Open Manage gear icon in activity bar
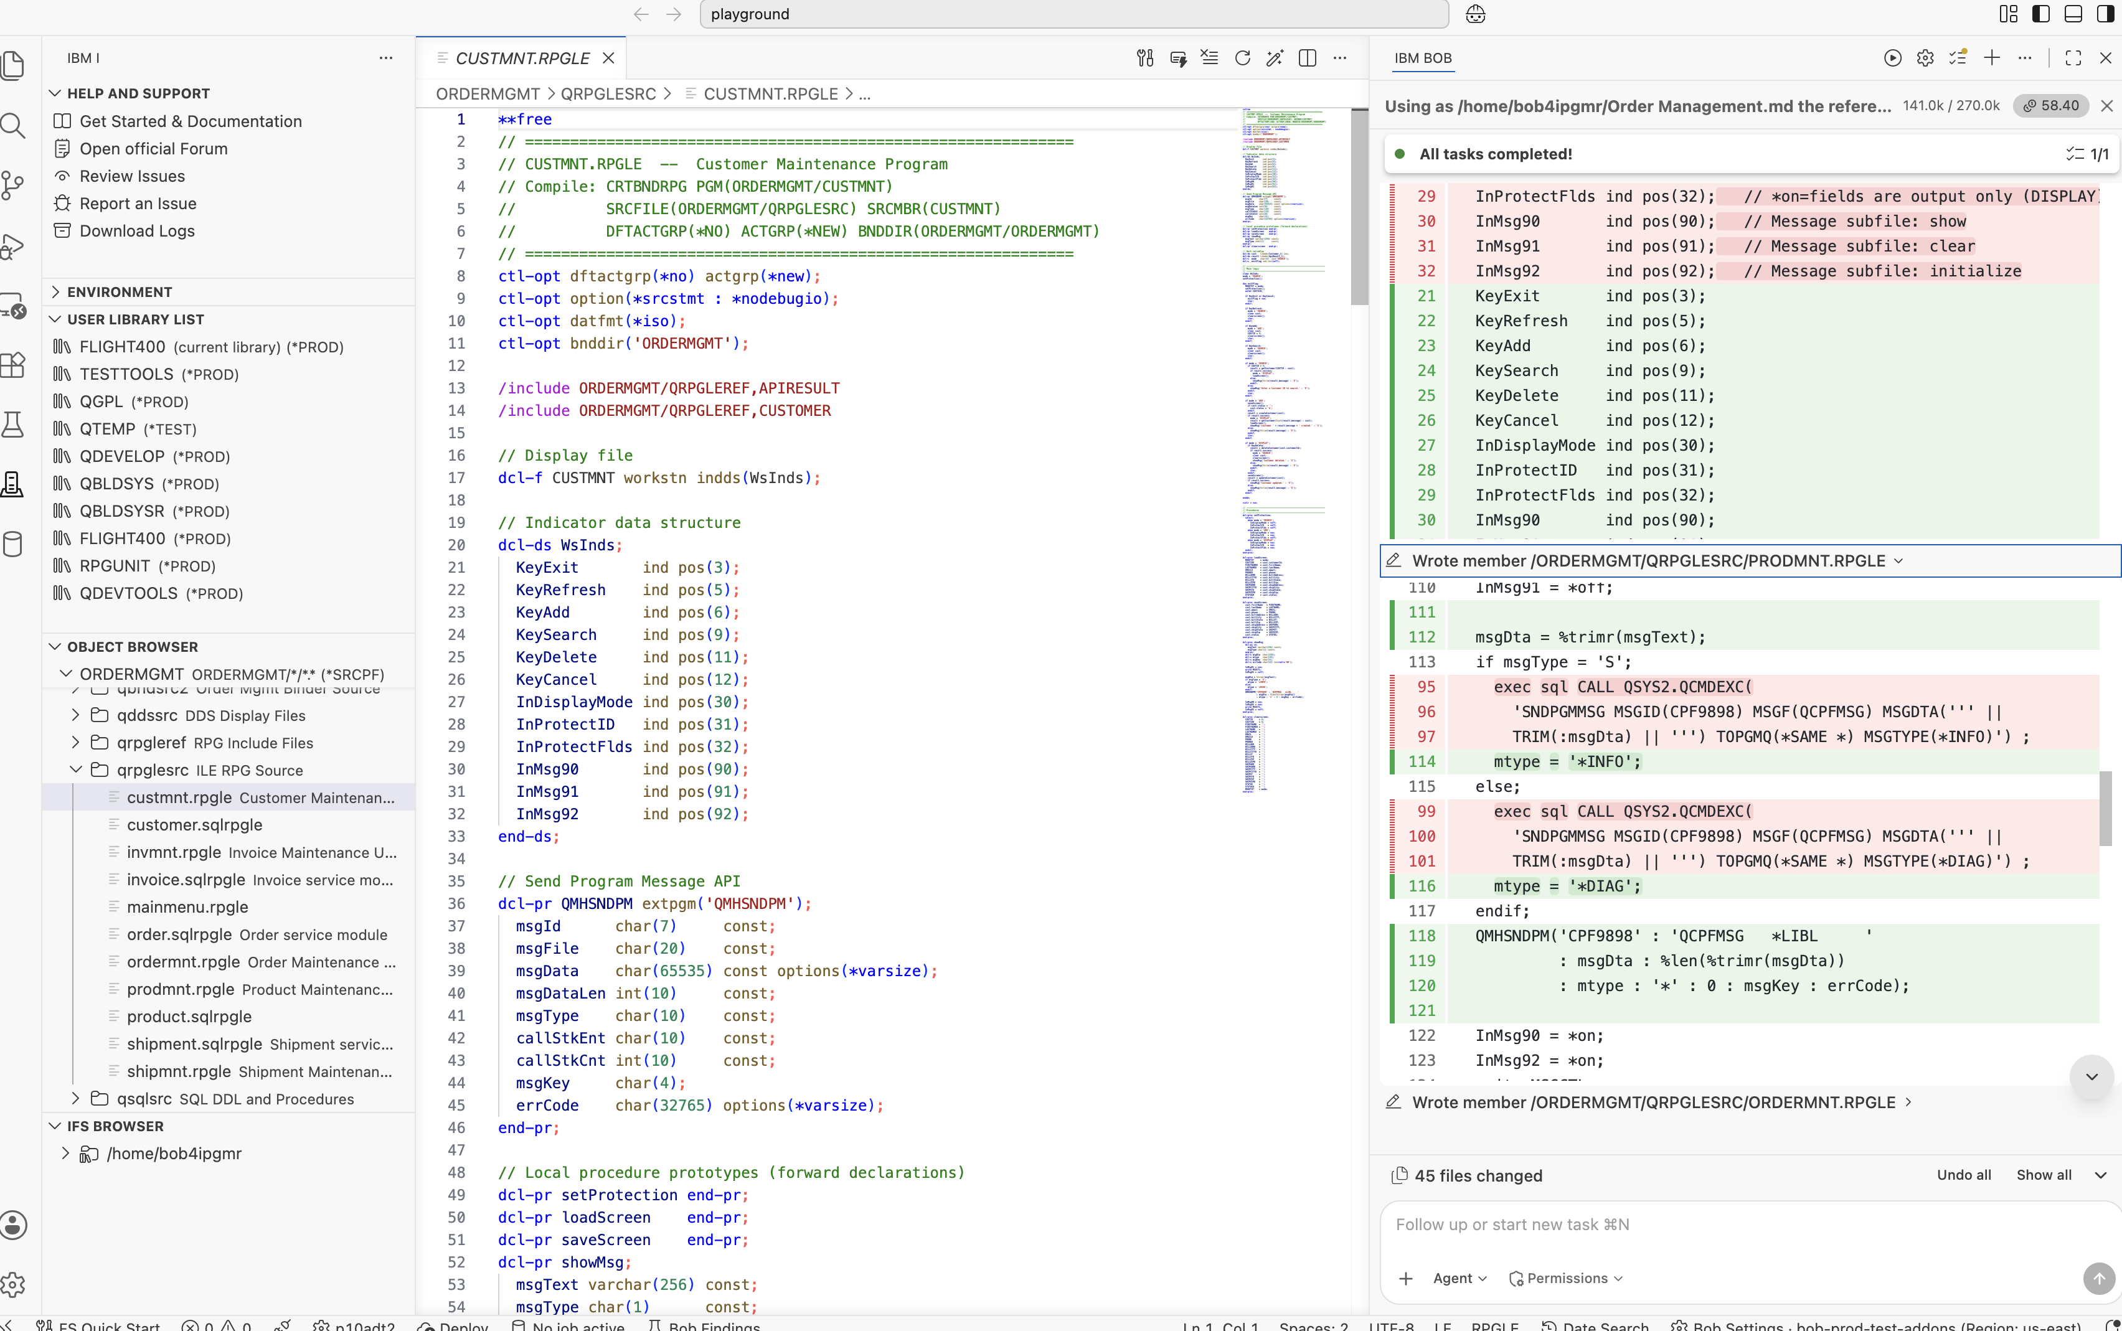This screenshot has height=1331, width=2122. pyautogui.click(x=13, y=1284)
